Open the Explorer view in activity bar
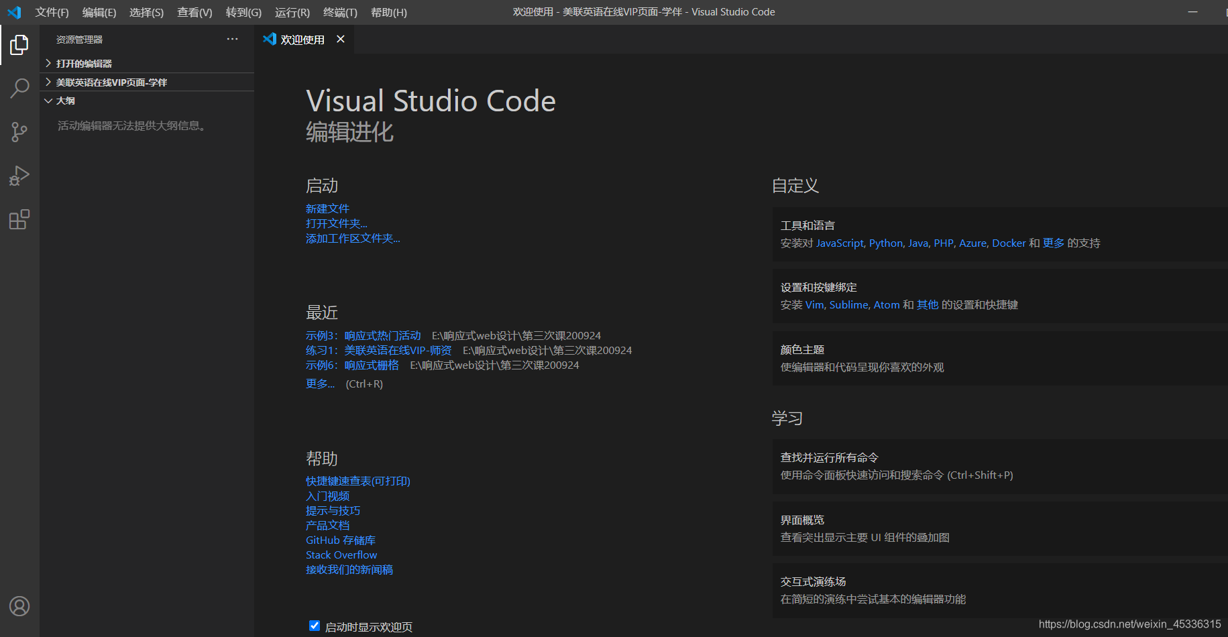 click(x=19, y=45)
